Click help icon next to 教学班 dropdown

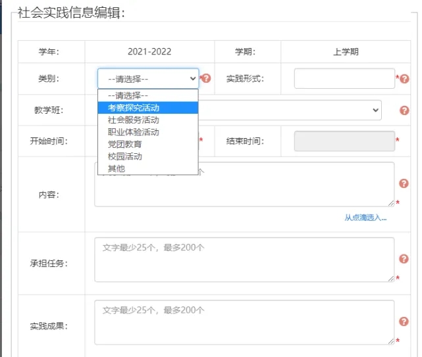[404, 110]
